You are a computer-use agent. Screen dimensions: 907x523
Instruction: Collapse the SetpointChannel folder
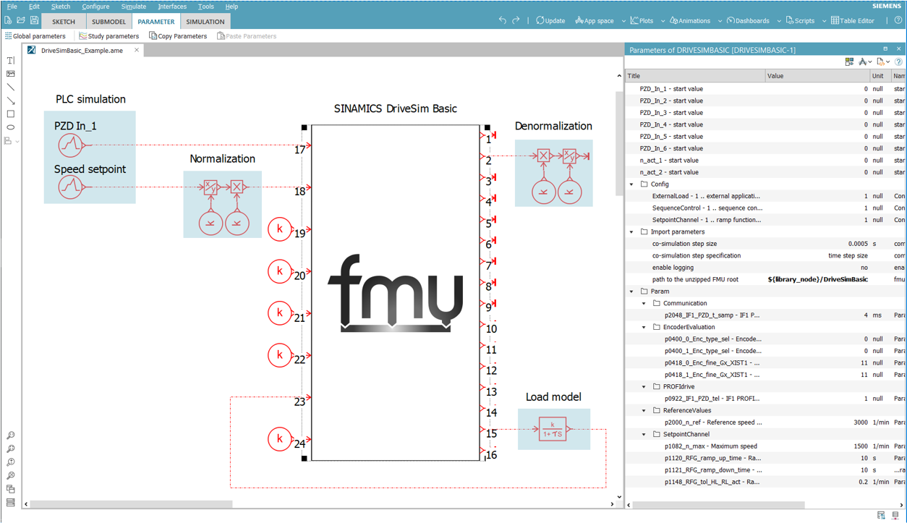644,434
